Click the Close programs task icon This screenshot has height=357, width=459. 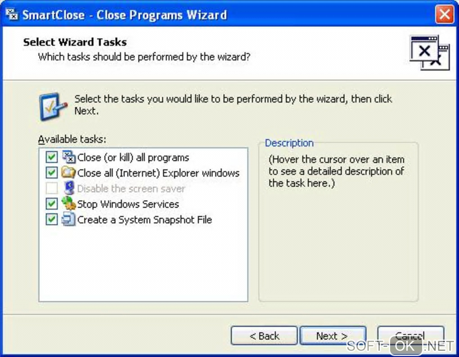coord(68,157)
